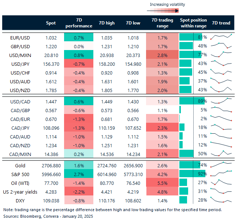Screen dimensions: 235x221
Task: Click the 7D trading range header
Action: (x=160, y=23)
